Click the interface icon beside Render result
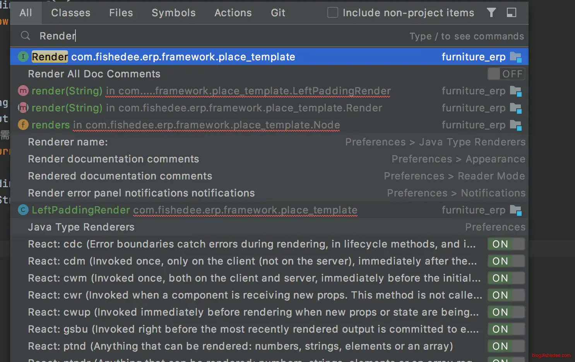 click(23, 57)
